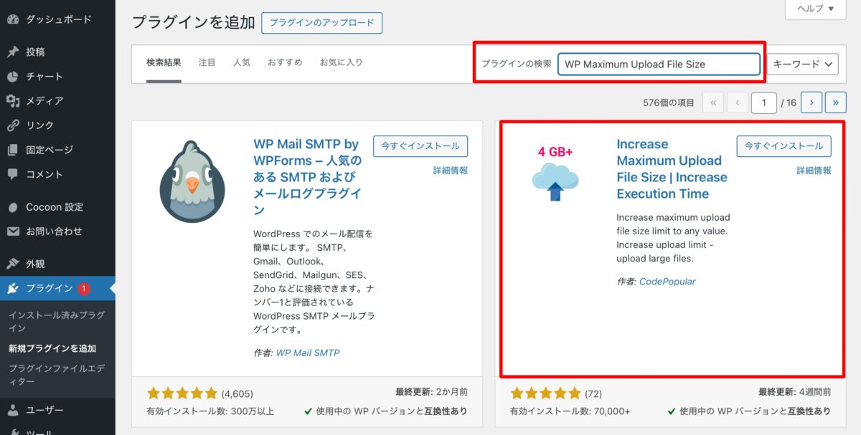Screen dimensions: 861x435
Task: Open Increase Maximum Upload File Size title link
Action: tap(672, 169)
